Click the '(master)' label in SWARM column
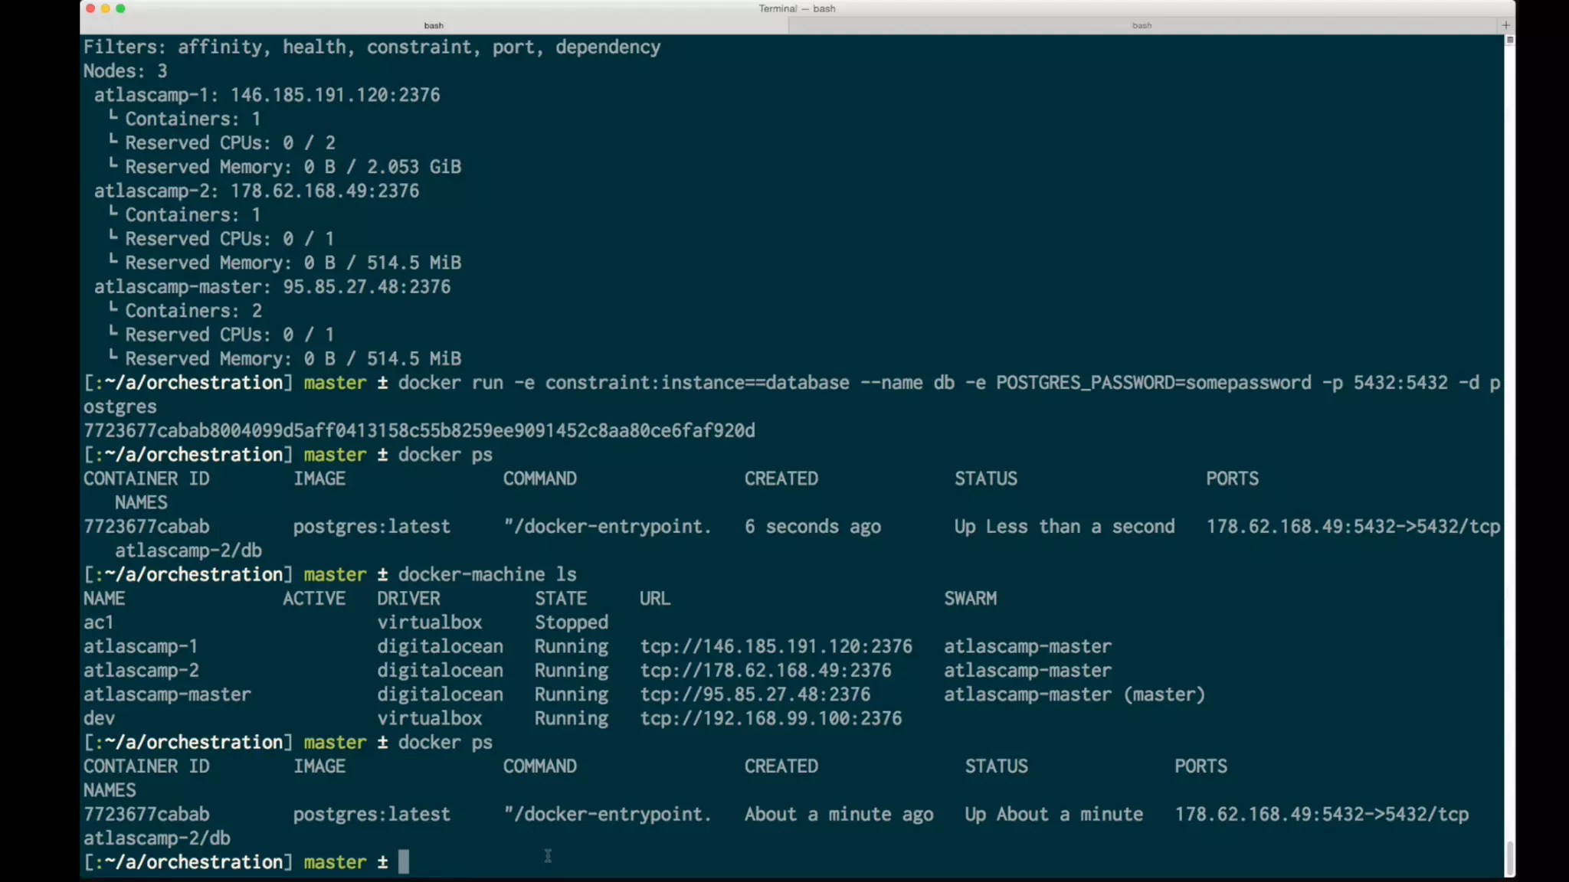 (1164, 694)
